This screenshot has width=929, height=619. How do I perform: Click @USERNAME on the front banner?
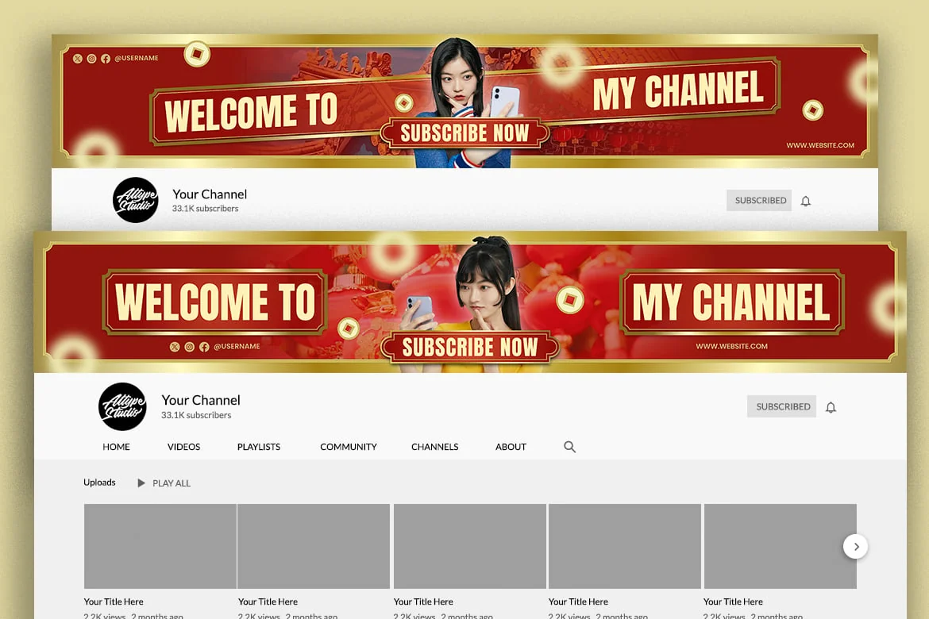[x=237, y=347]
